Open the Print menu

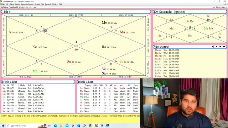point(42,4)
